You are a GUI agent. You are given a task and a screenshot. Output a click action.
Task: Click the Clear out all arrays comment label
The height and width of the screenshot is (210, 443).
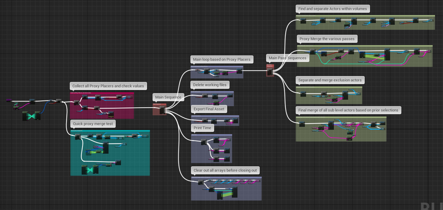(x=225, y=170)
